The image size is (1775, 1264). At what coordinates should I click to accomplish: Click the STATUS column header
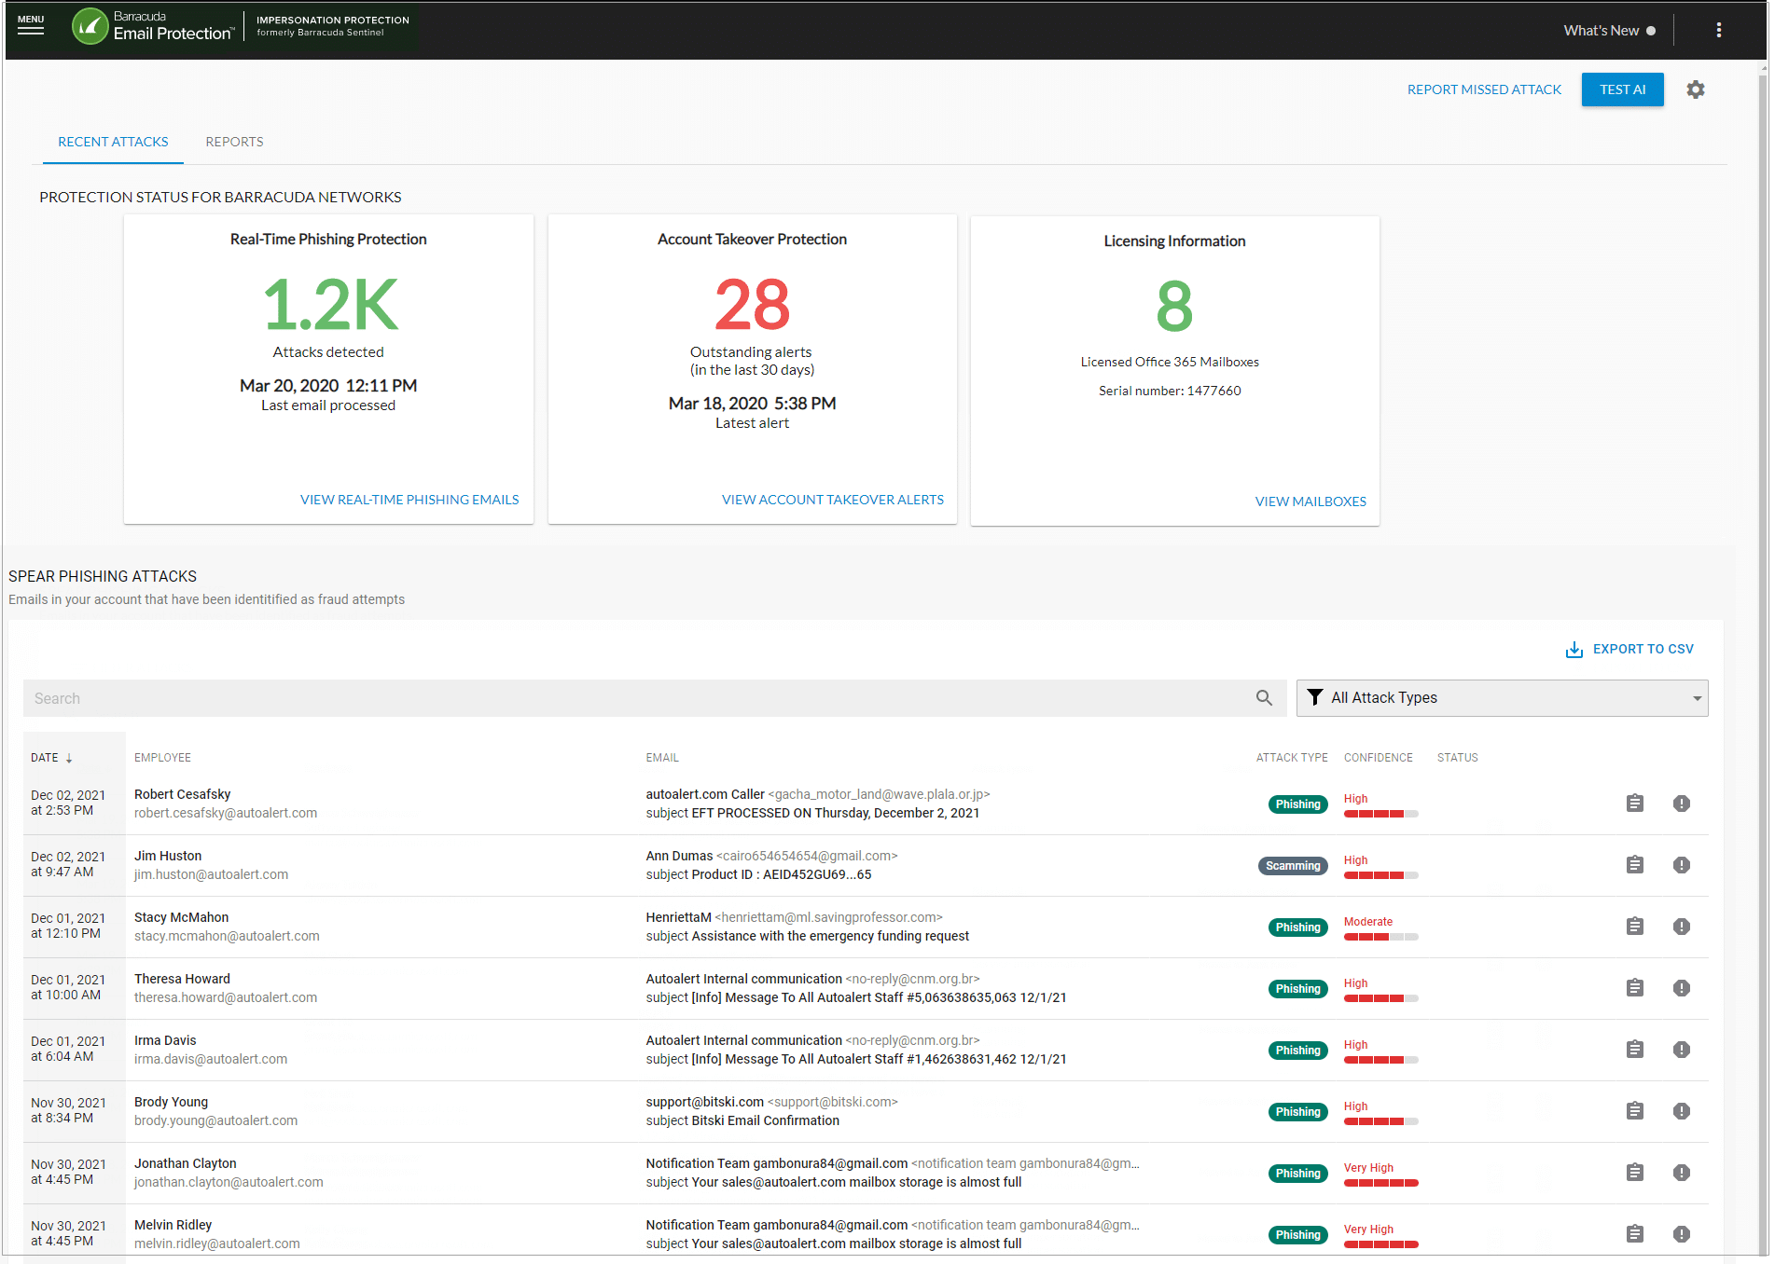[1457, 758]
